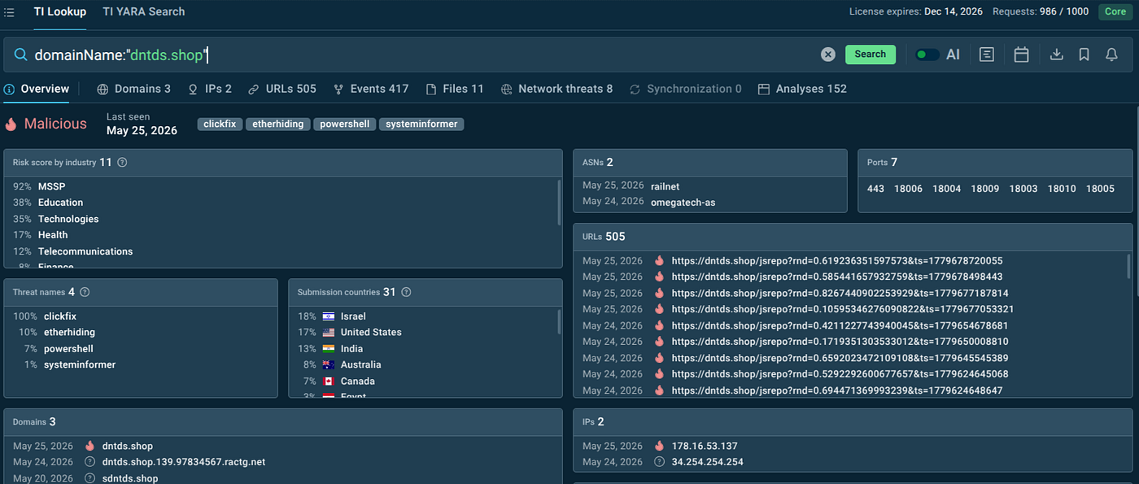
Task: Click the etherhiding tag
Action: (x=277, y=124)
